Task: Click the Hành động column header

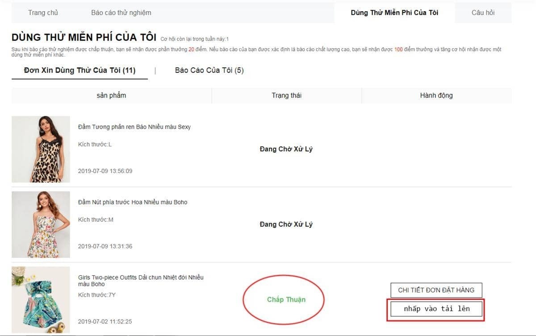Action: (436, 95)
